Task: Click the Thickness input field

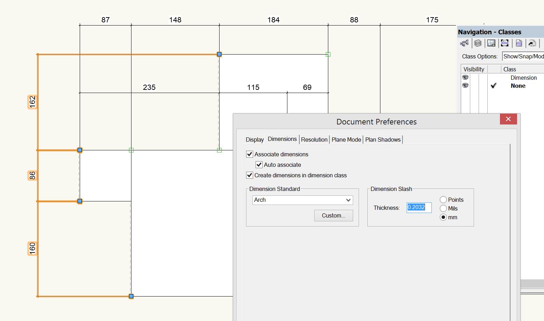Action: coord(418,207)
